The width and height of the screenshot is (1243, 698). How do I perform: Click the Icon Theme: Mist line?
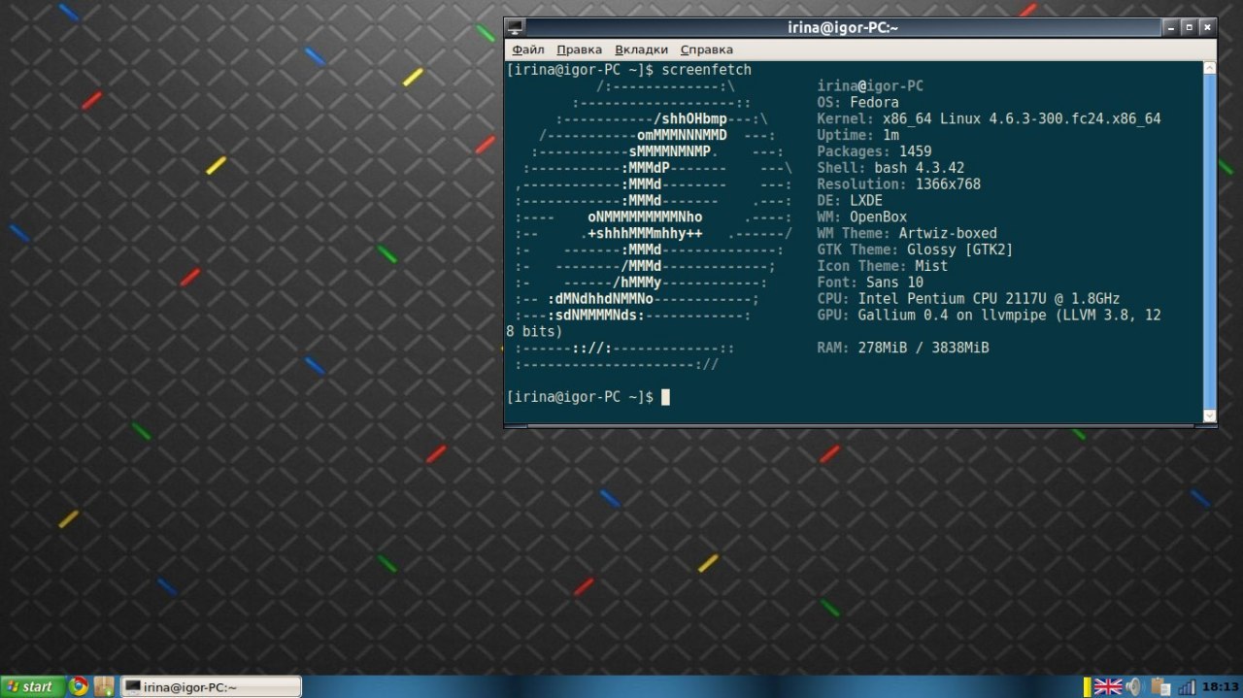coord(882,266)
